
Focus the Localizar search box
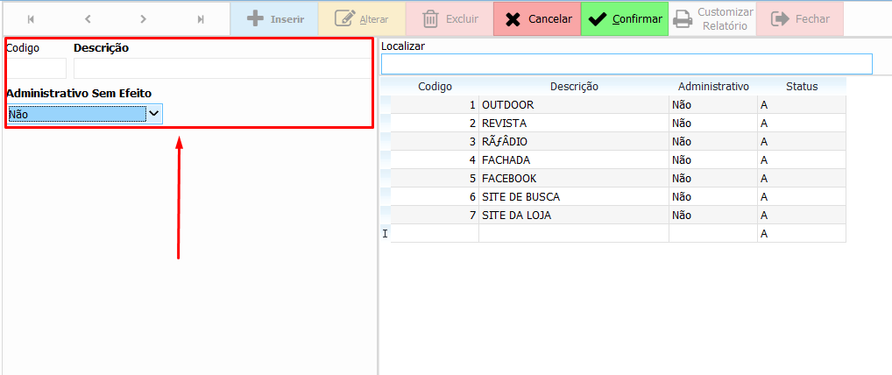(627, 64)
